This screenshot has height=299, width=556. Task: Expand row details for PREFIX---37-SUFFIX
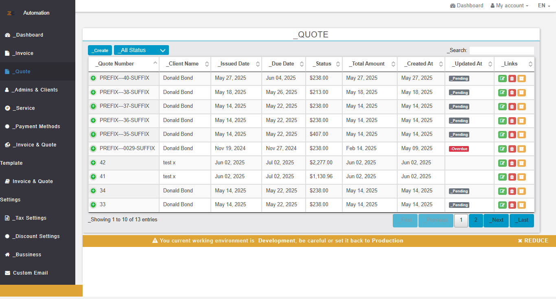(x=93, y=106)
